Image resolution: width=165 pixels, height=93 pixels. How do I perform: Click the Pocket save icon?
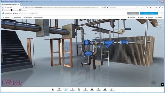(105, 7)
